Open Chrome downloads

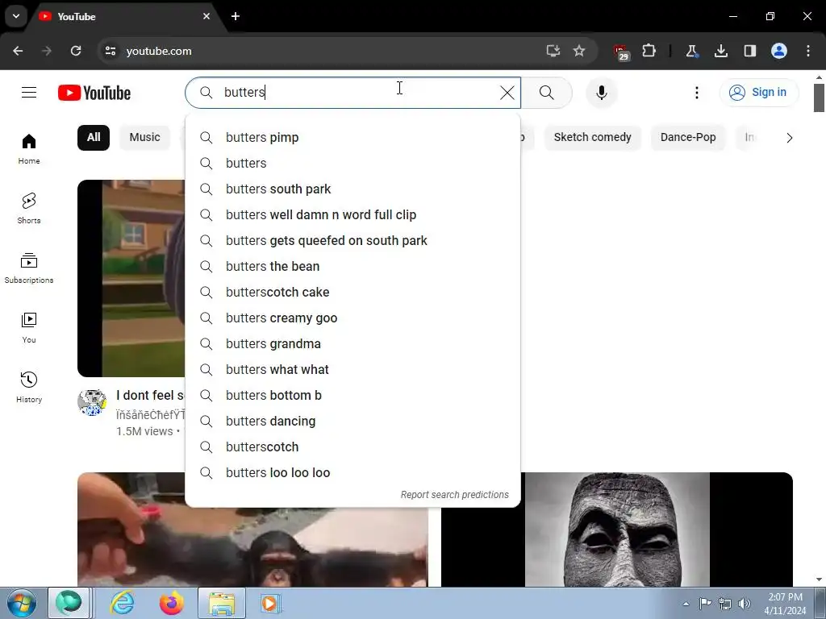click(x=720, y=51)
